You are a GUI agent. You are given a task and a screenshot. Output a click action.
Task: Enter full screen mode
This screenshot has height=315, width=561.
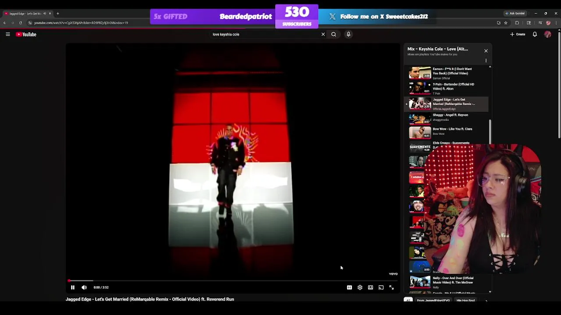[x=391, y=287]
